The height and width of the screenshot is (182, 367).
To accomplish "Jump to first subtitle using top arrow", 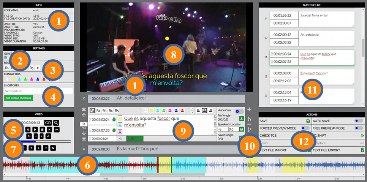I will point(83,109).
